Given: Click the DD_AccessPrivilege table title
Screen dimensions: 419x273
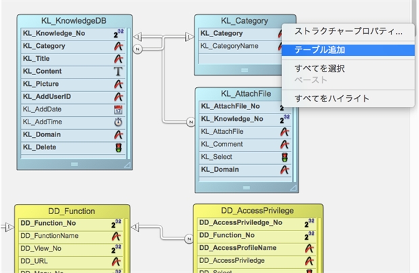Looking at the screenshot, I should (257, 210).
